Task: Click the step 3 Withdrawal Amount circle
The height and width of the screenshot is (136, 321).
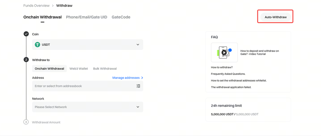Action: click(x=26, y=122)
